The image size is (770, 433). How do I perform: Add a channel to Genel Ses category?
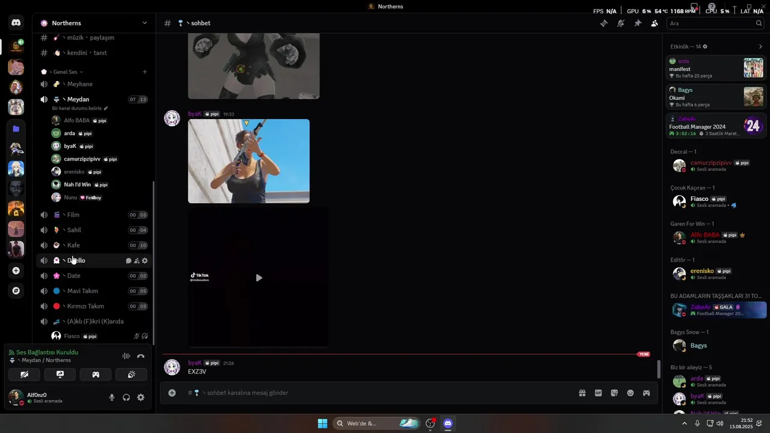(144, 72)
